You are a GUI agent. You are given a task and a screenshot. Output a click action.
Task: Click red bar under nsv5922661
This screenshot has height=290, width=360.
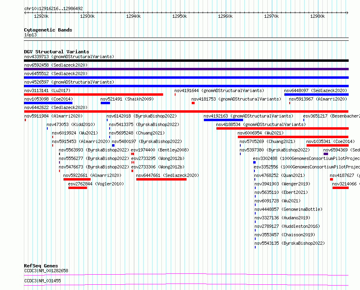(77, 179)
